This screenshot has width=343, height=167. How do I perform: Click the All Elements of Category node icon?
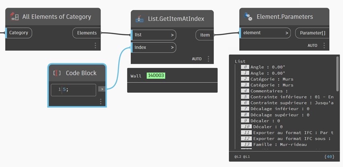pos(14,17)
